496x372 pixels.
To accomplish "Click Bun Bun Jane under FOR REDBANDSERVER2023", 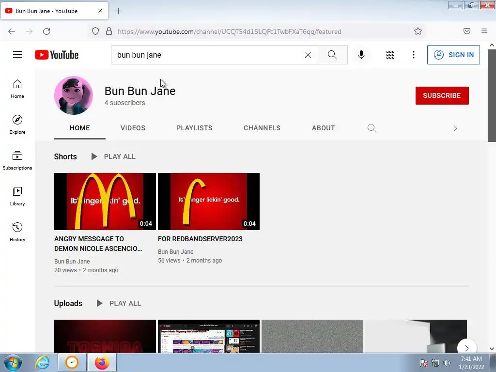I will click(x=175, y=252).
